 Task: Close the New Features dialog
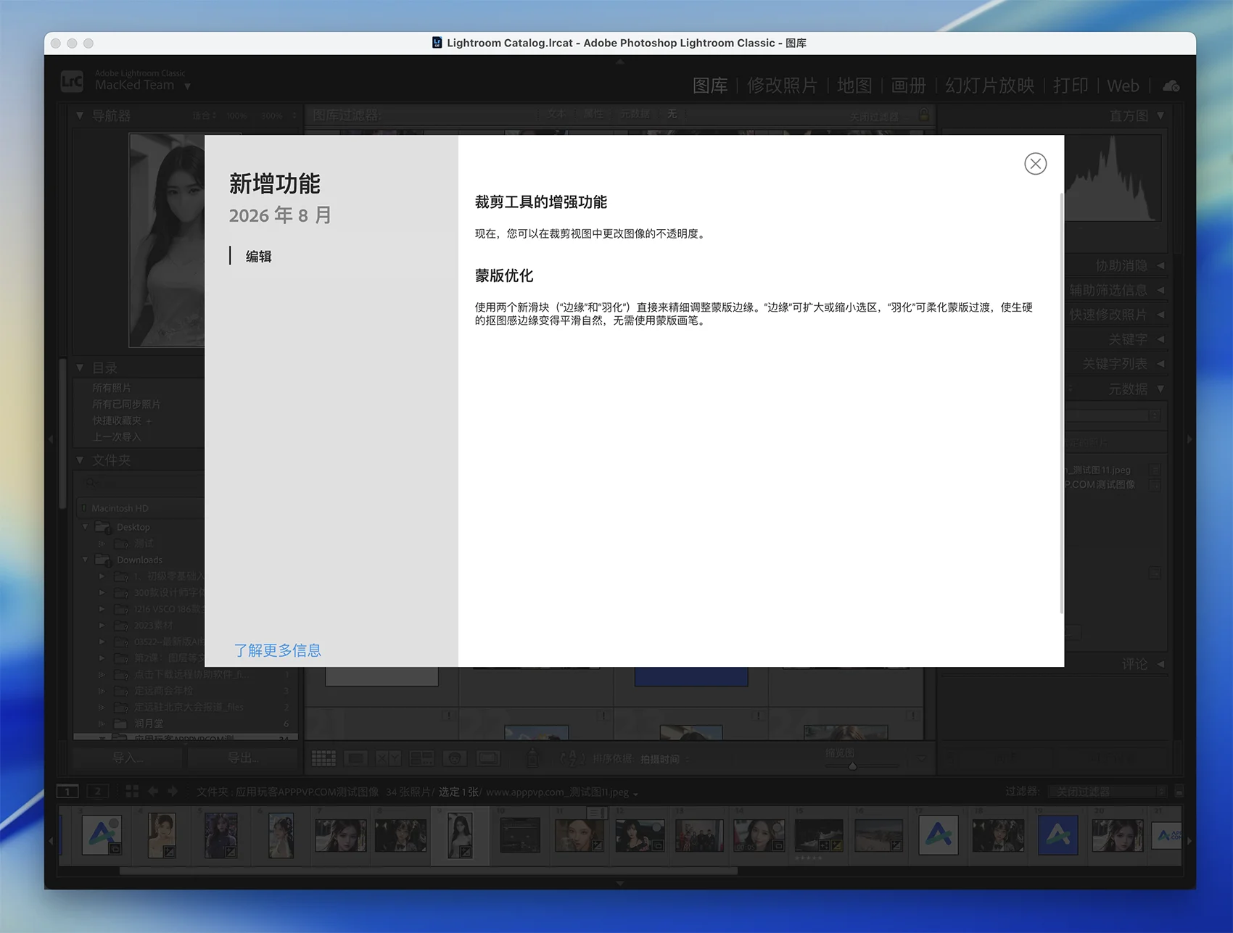pyautogui.click(x=1035, y=164)
